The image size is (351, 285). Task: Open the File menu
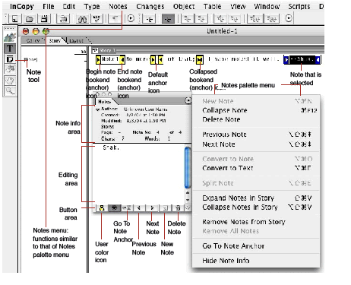[48, 6]
